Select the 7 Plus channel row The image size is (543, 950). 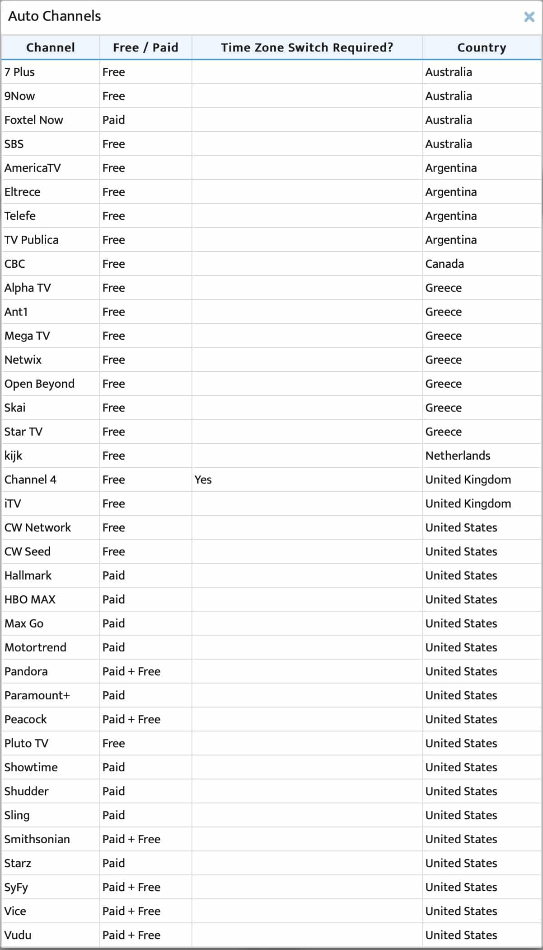pos(271,72)
